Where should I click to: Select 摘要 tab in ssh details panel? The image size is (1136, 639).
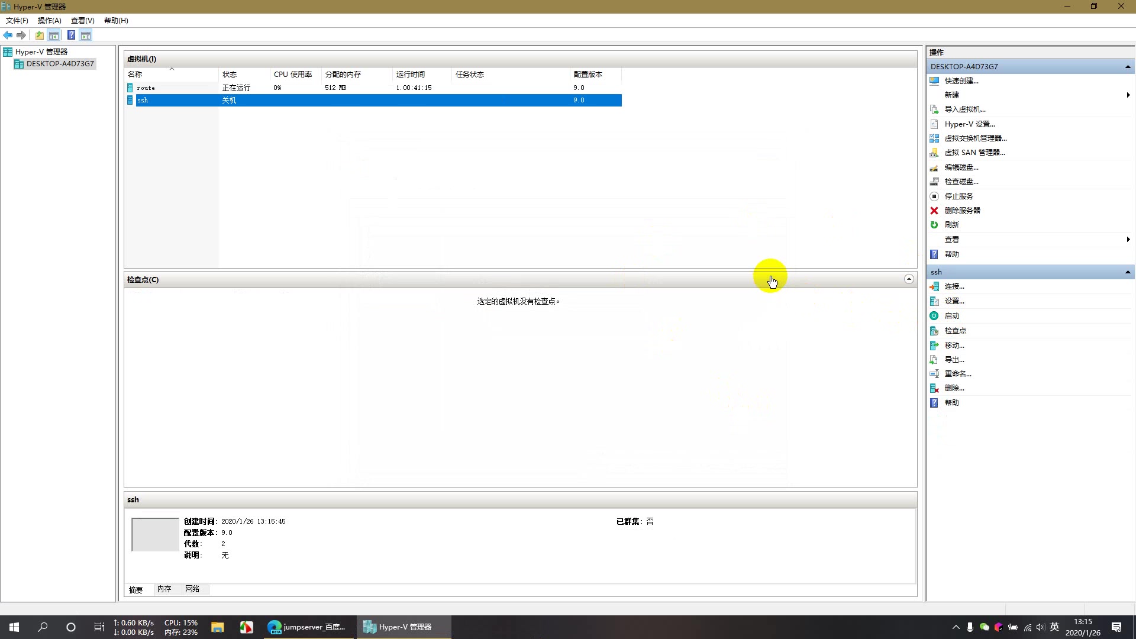(x=135, y=589)
